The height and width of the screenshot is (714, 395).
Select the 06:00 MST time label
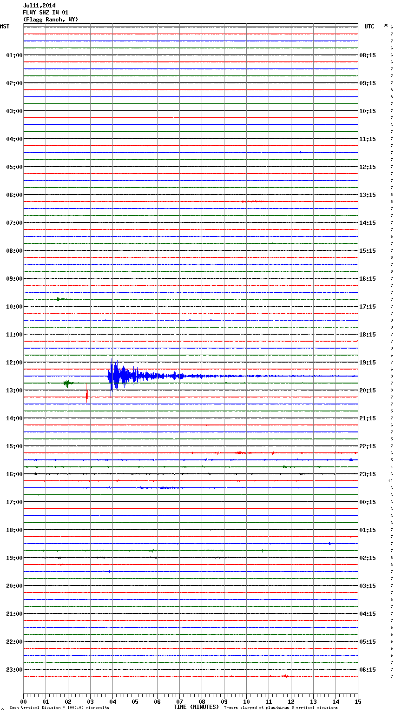tap(14, 195)
